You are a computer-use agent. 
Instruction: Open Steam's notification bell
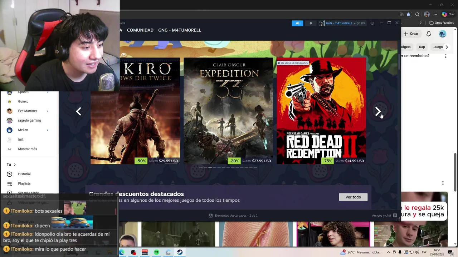311,23
